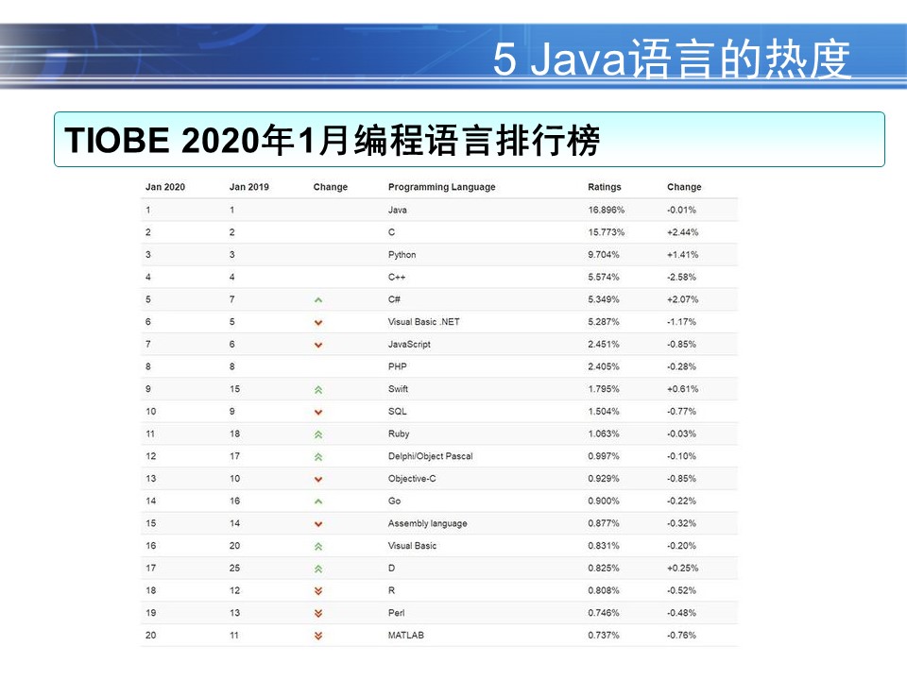Click the 'Go' language cell
This screenshot has height=680, width=907.
point(395,501)
